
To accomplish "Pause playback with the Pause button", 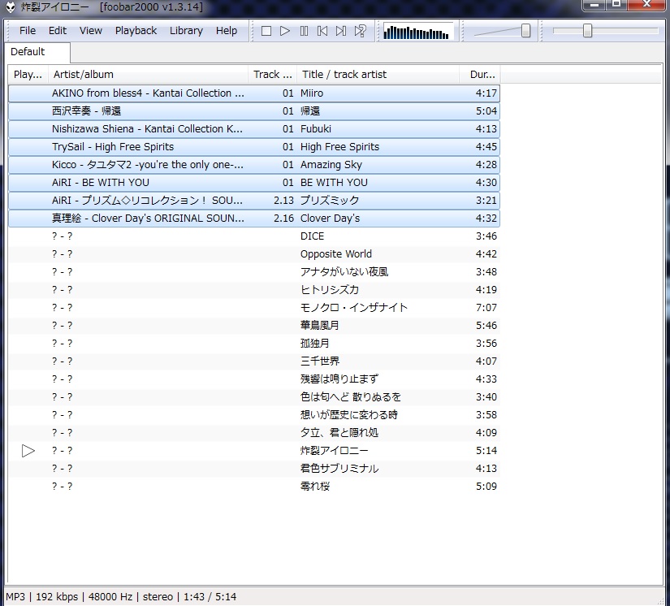I will (304, 31).
